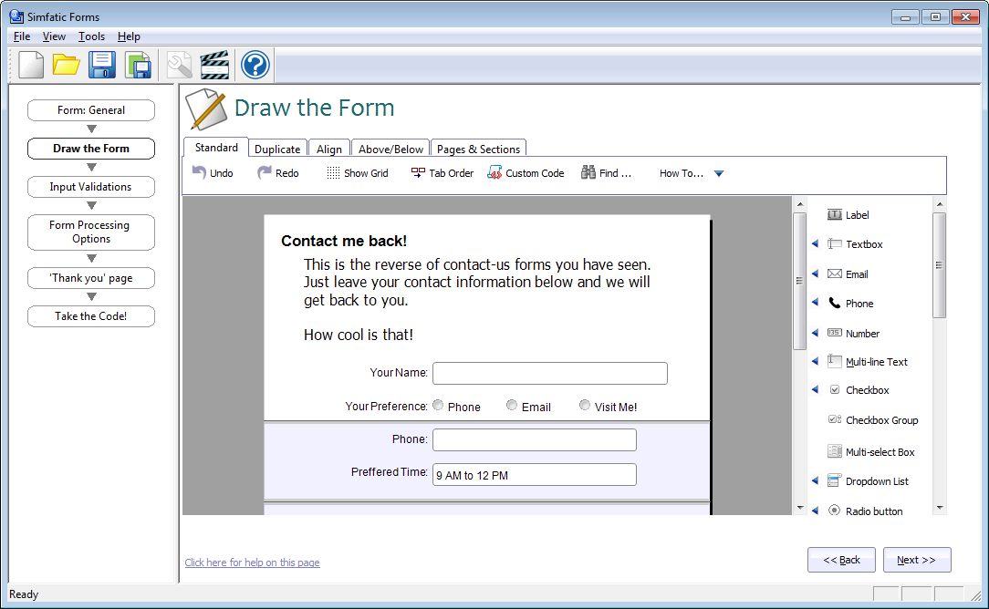
Task: Switch to the Duplicate tab
Action: [277, 149]
